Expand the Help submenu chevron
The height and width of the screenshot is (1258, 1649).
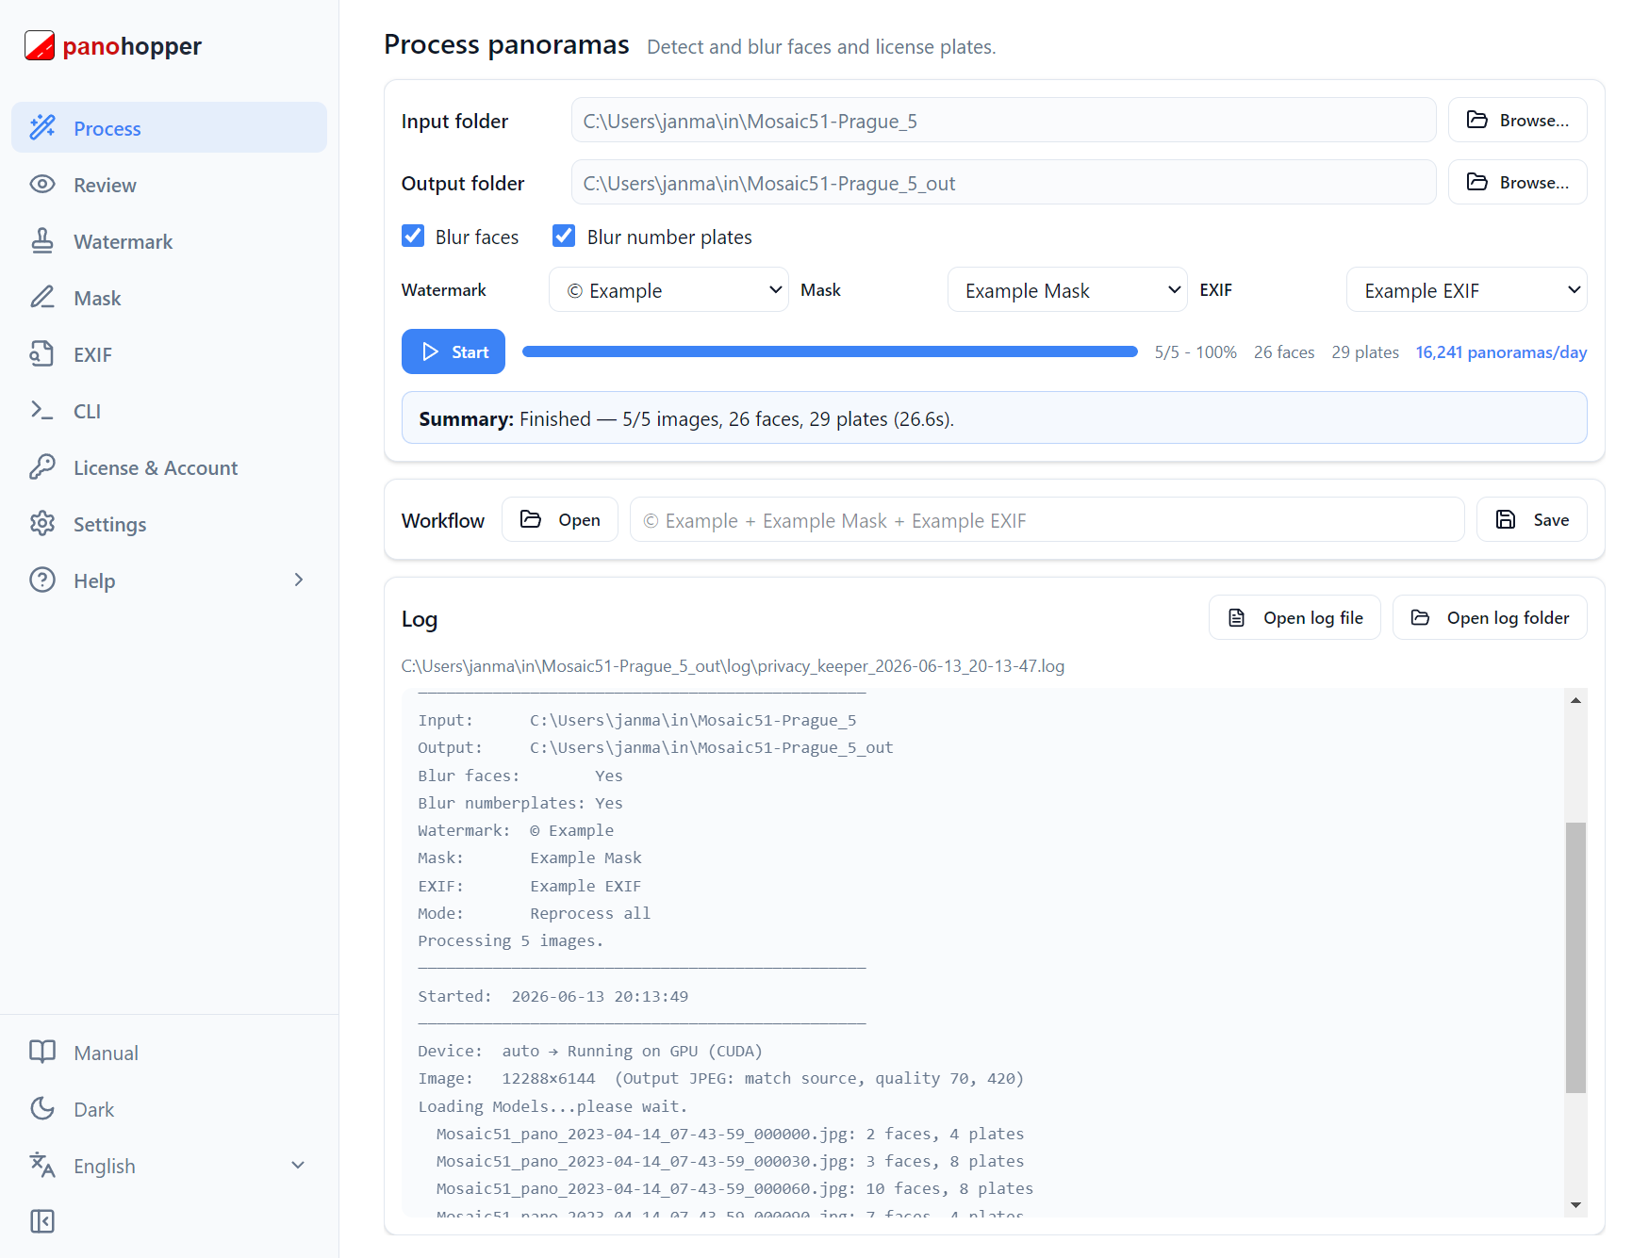pyautogui.click(x=299, y=580)
